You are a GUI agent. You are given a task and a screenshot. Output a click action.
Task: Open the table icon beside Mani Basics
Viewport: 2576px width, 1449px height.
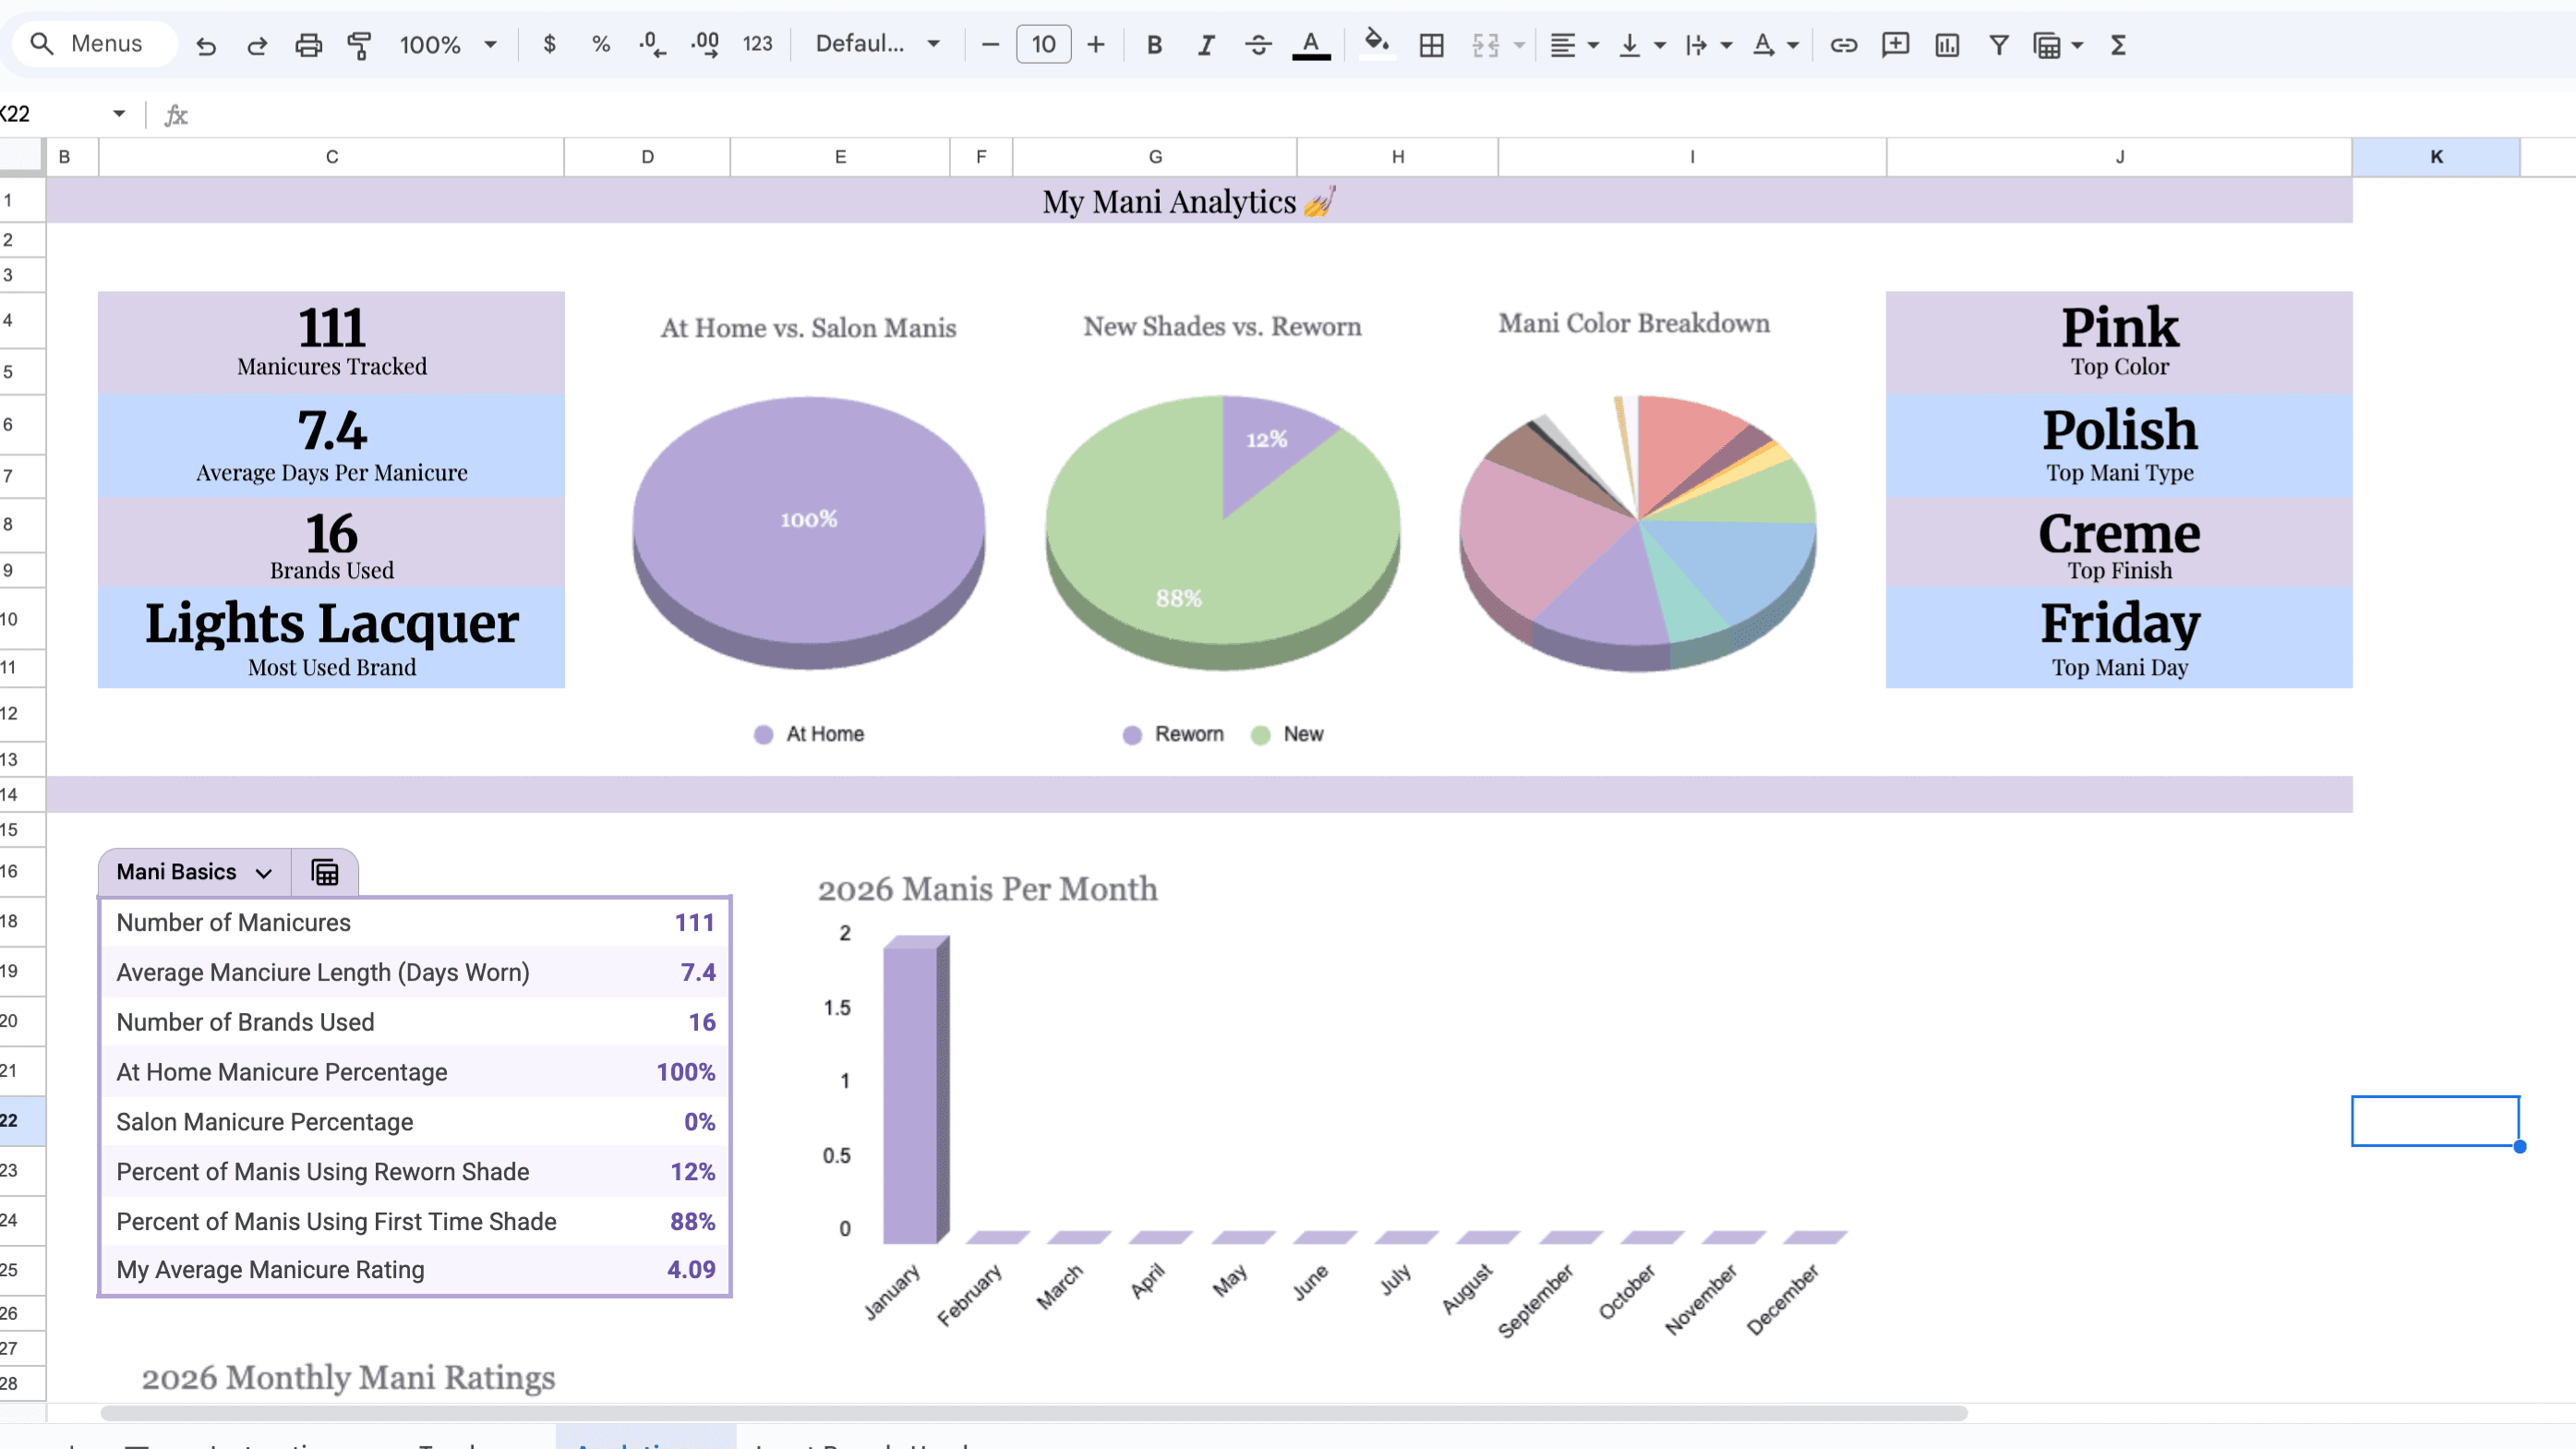pyautogui.click(x=325, y=872)
